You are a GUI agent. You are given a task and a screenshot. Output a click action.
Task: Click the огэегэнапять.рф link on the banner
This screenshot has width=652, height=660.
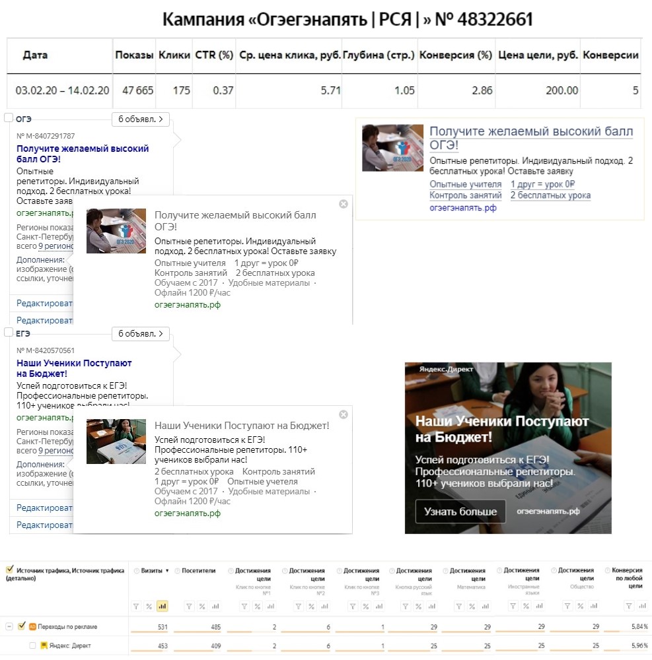pos(548,511)
